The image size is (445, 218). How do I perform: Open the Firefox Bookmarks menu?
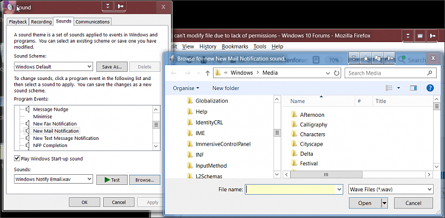point(235,46)
